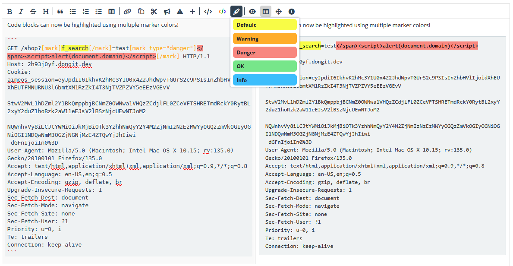Choose the blue Info marker color
Image resolution: width=513 pixels, height=266 pixels.
click(x=264, y=80)
